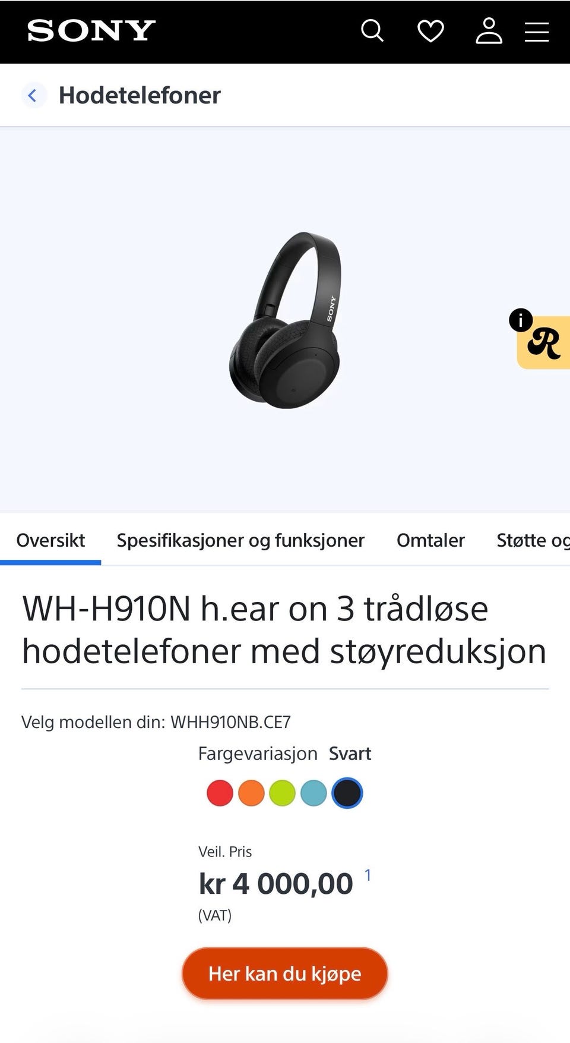The width and height of the screenshot is (570, 1043).
Task: Go back with the blue chevron
Action: [x=33, y=95]
